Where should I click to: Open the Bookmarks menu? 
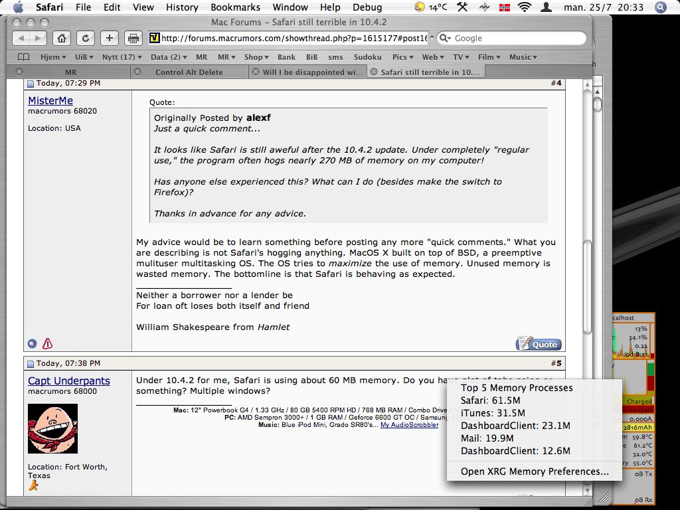tap(236, 7)
